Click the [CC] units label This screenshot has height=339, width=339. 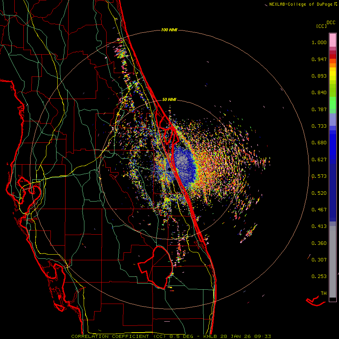(322, 26)
